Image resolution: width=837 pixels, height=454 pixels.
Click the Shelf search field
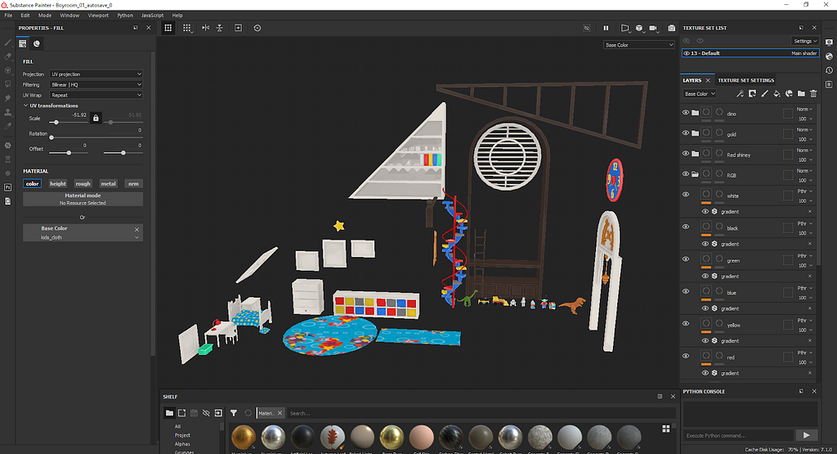(x=481, y=413)
